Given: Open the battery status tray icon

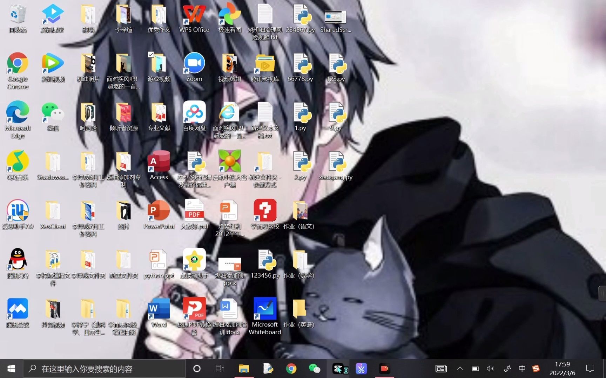Looking at the screenshot, I should click(x=475, y=369).
